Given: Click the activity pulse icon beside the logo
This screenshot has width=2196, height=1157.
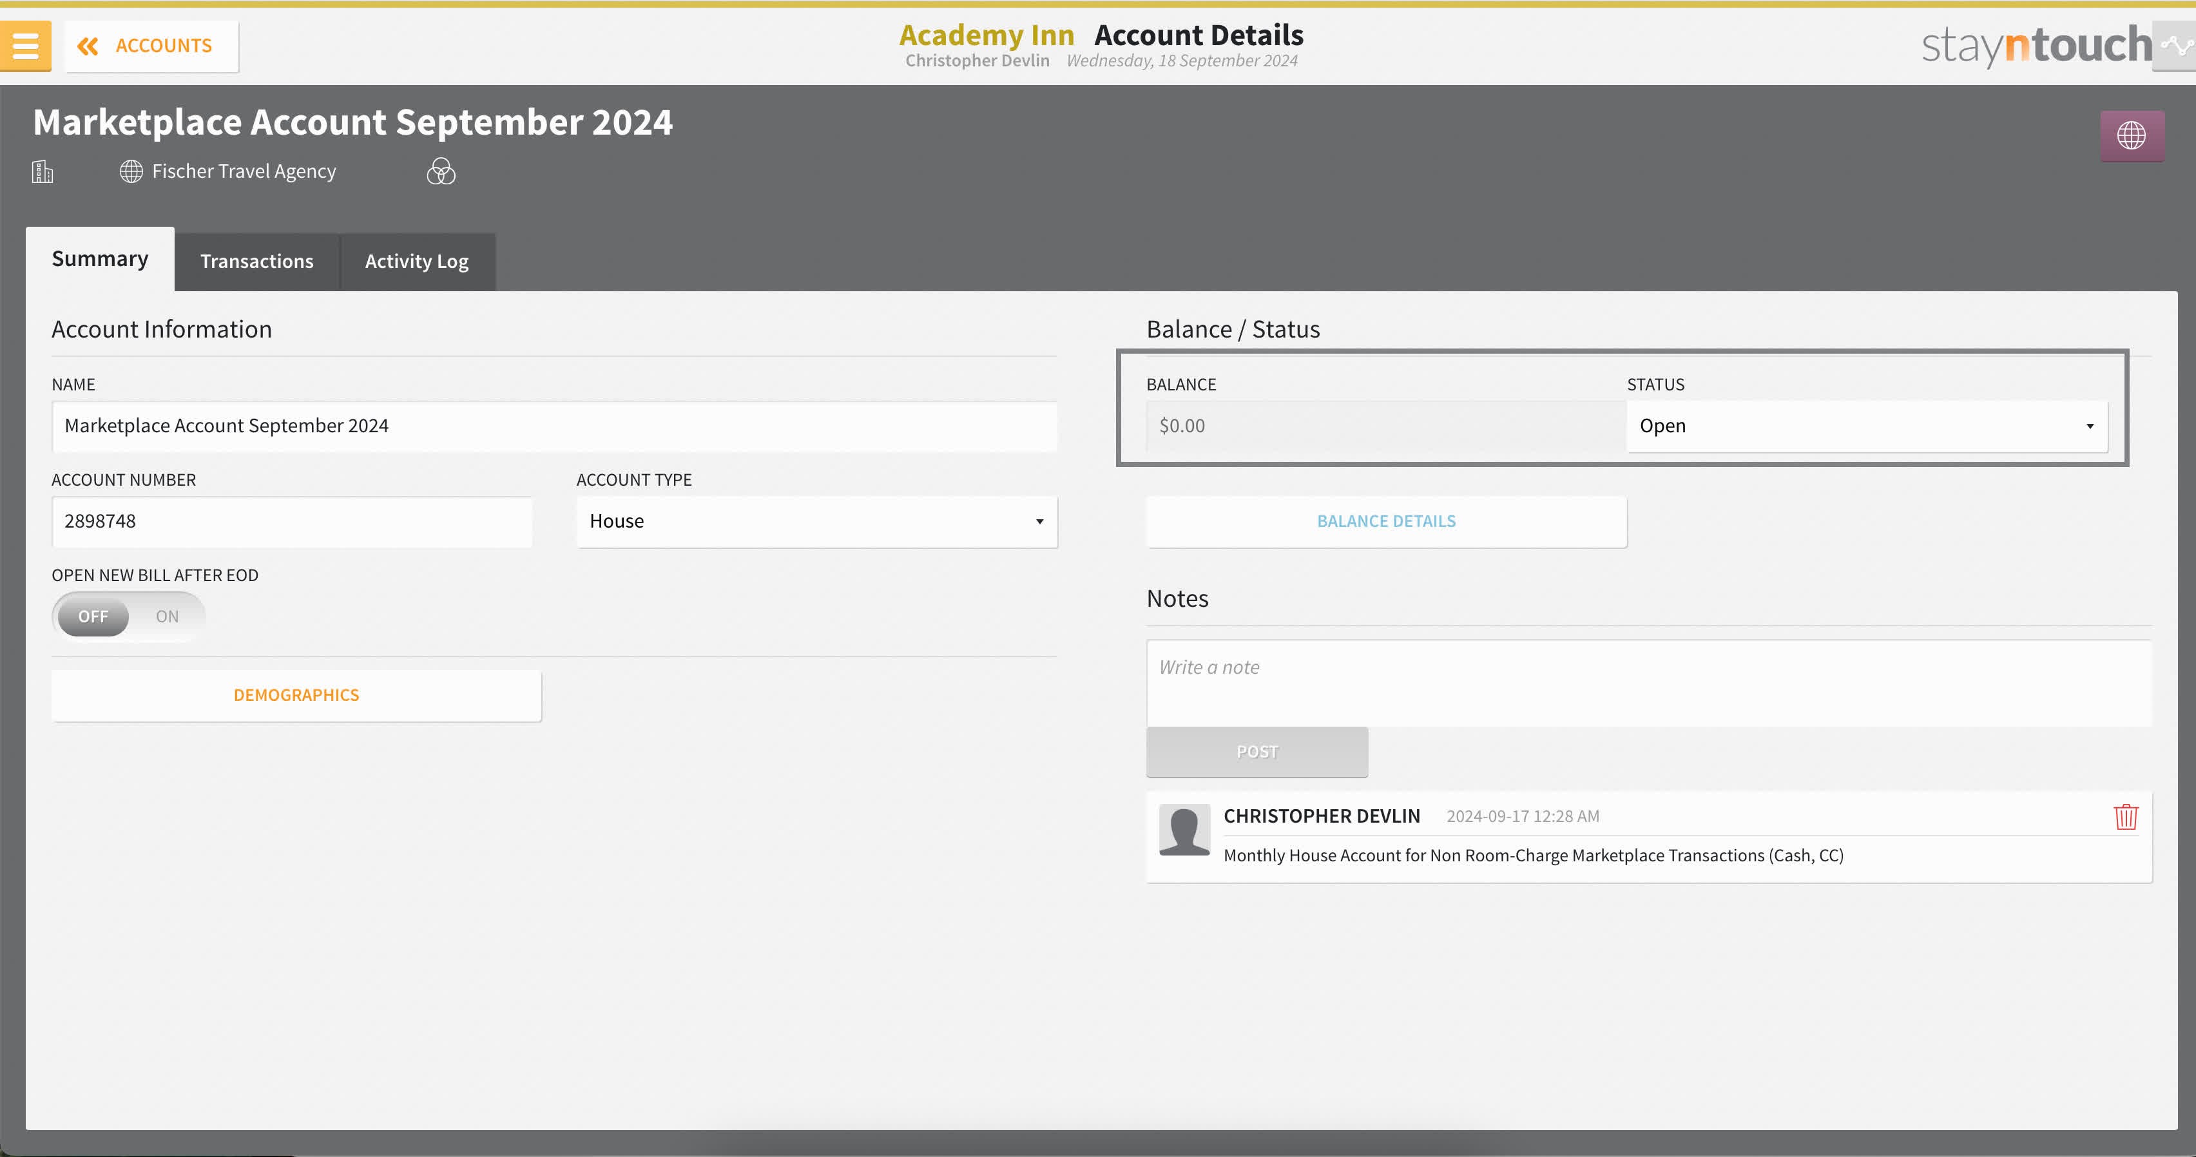Looking at the screenshot, I should [x=2177, y=46].
